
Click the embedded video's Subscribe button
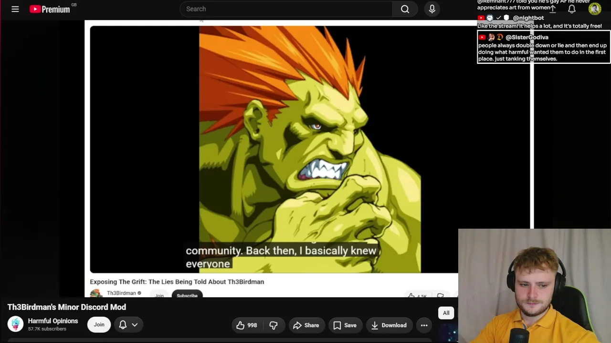187,295
